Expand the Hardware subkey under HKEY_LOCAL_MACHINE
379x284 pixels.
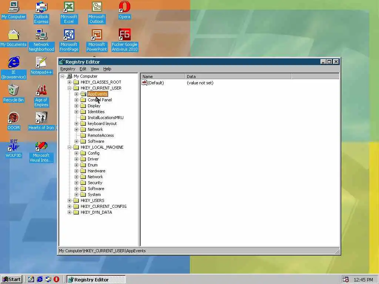point(76,171)
